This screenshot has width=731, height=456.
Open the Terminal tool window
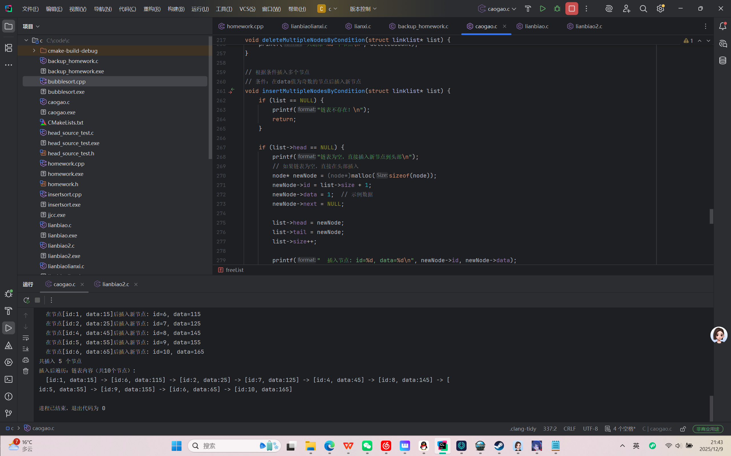click(9, 379)
